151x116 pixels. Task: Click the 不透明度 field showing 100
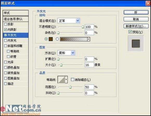89,27
